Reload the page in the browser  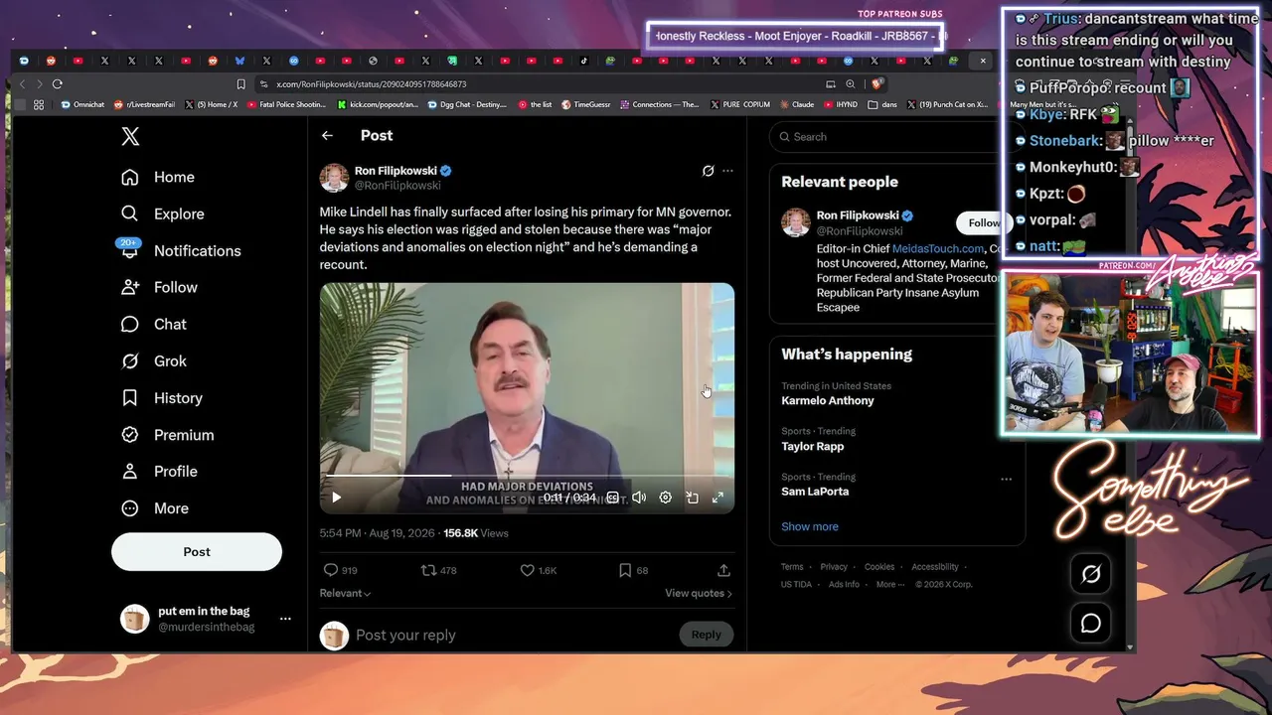click(58, 84)
